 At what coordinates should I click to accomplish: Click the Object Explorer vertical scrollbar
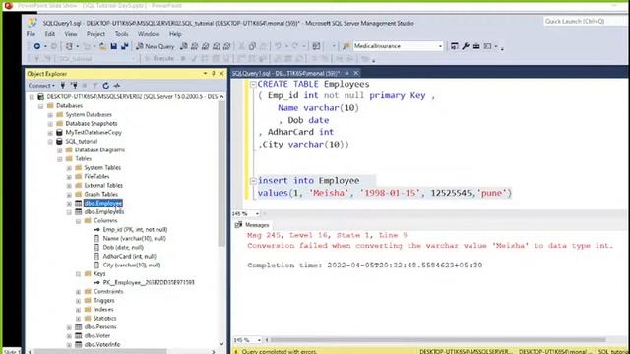[221, 173]
